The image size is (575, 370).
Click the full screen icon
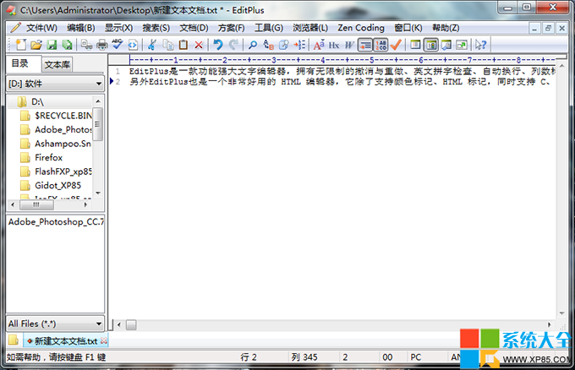[x=462, y=45]
